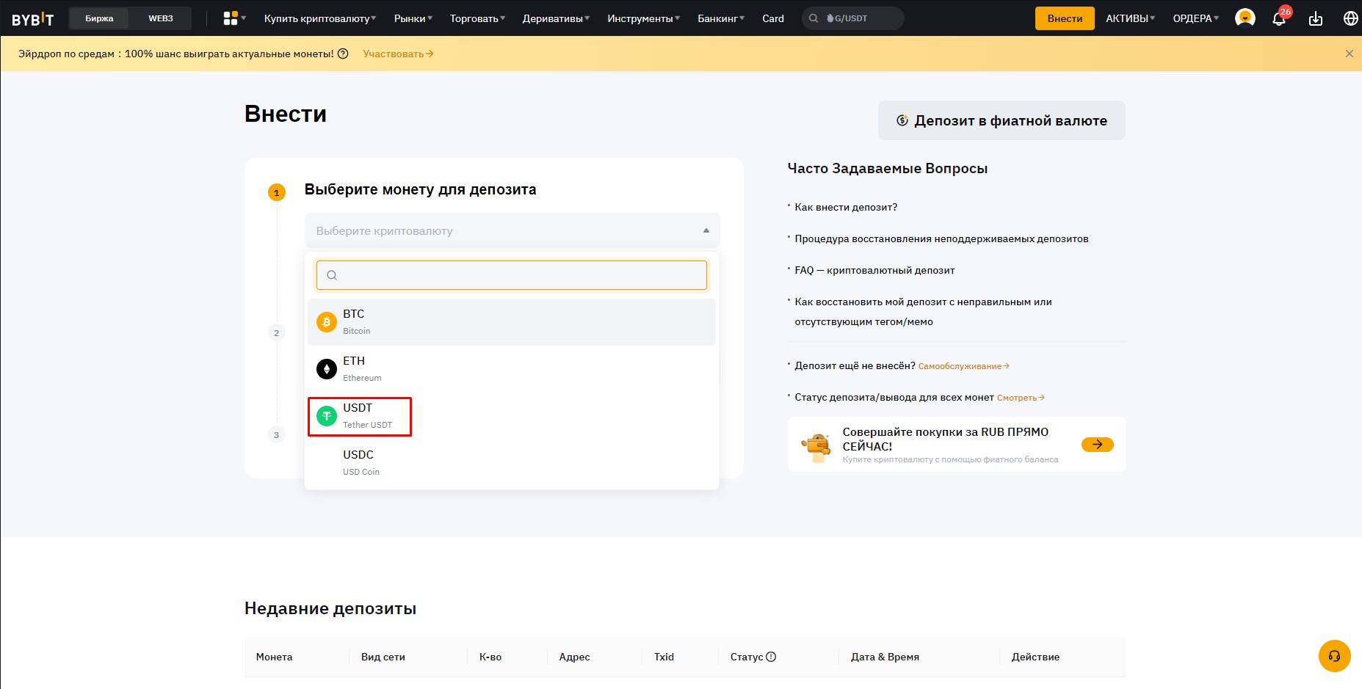The height and width of the screenshot is (689, 1362).
Task: Open the apps grid menu icon
Action: (x=231, y=18)
